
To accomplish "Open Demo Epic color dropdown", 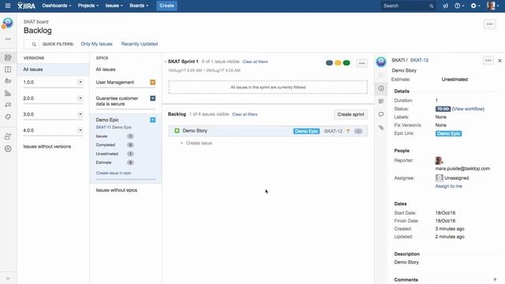I will [152, 120].
